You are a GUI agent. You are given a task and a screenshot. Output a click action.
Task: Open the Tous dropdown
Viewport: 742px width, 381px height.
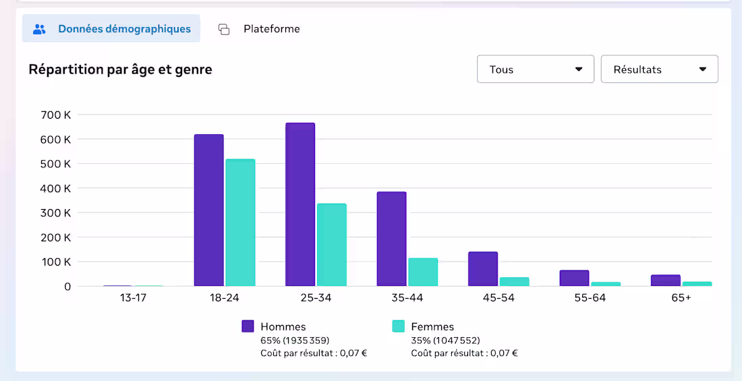point(535,69)
